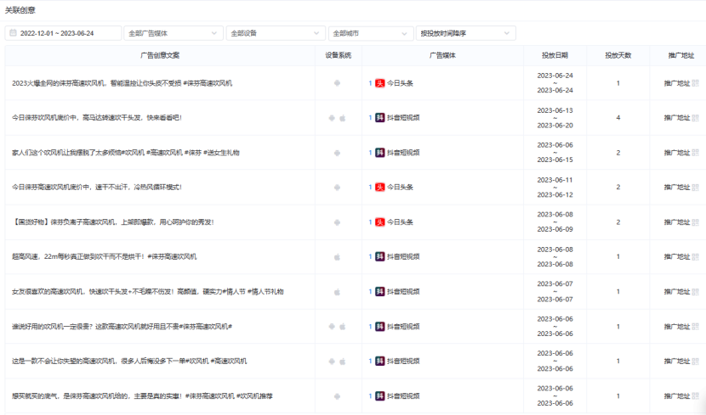Open the 全部广告媒体 dropdown
The width and height of the screenshot is (706, 415).
(174, 33)
